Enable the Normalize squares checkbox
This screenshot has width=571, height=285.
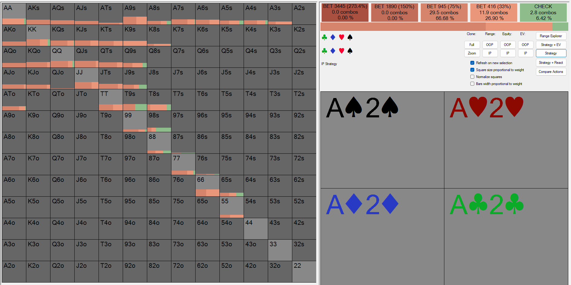472,77
